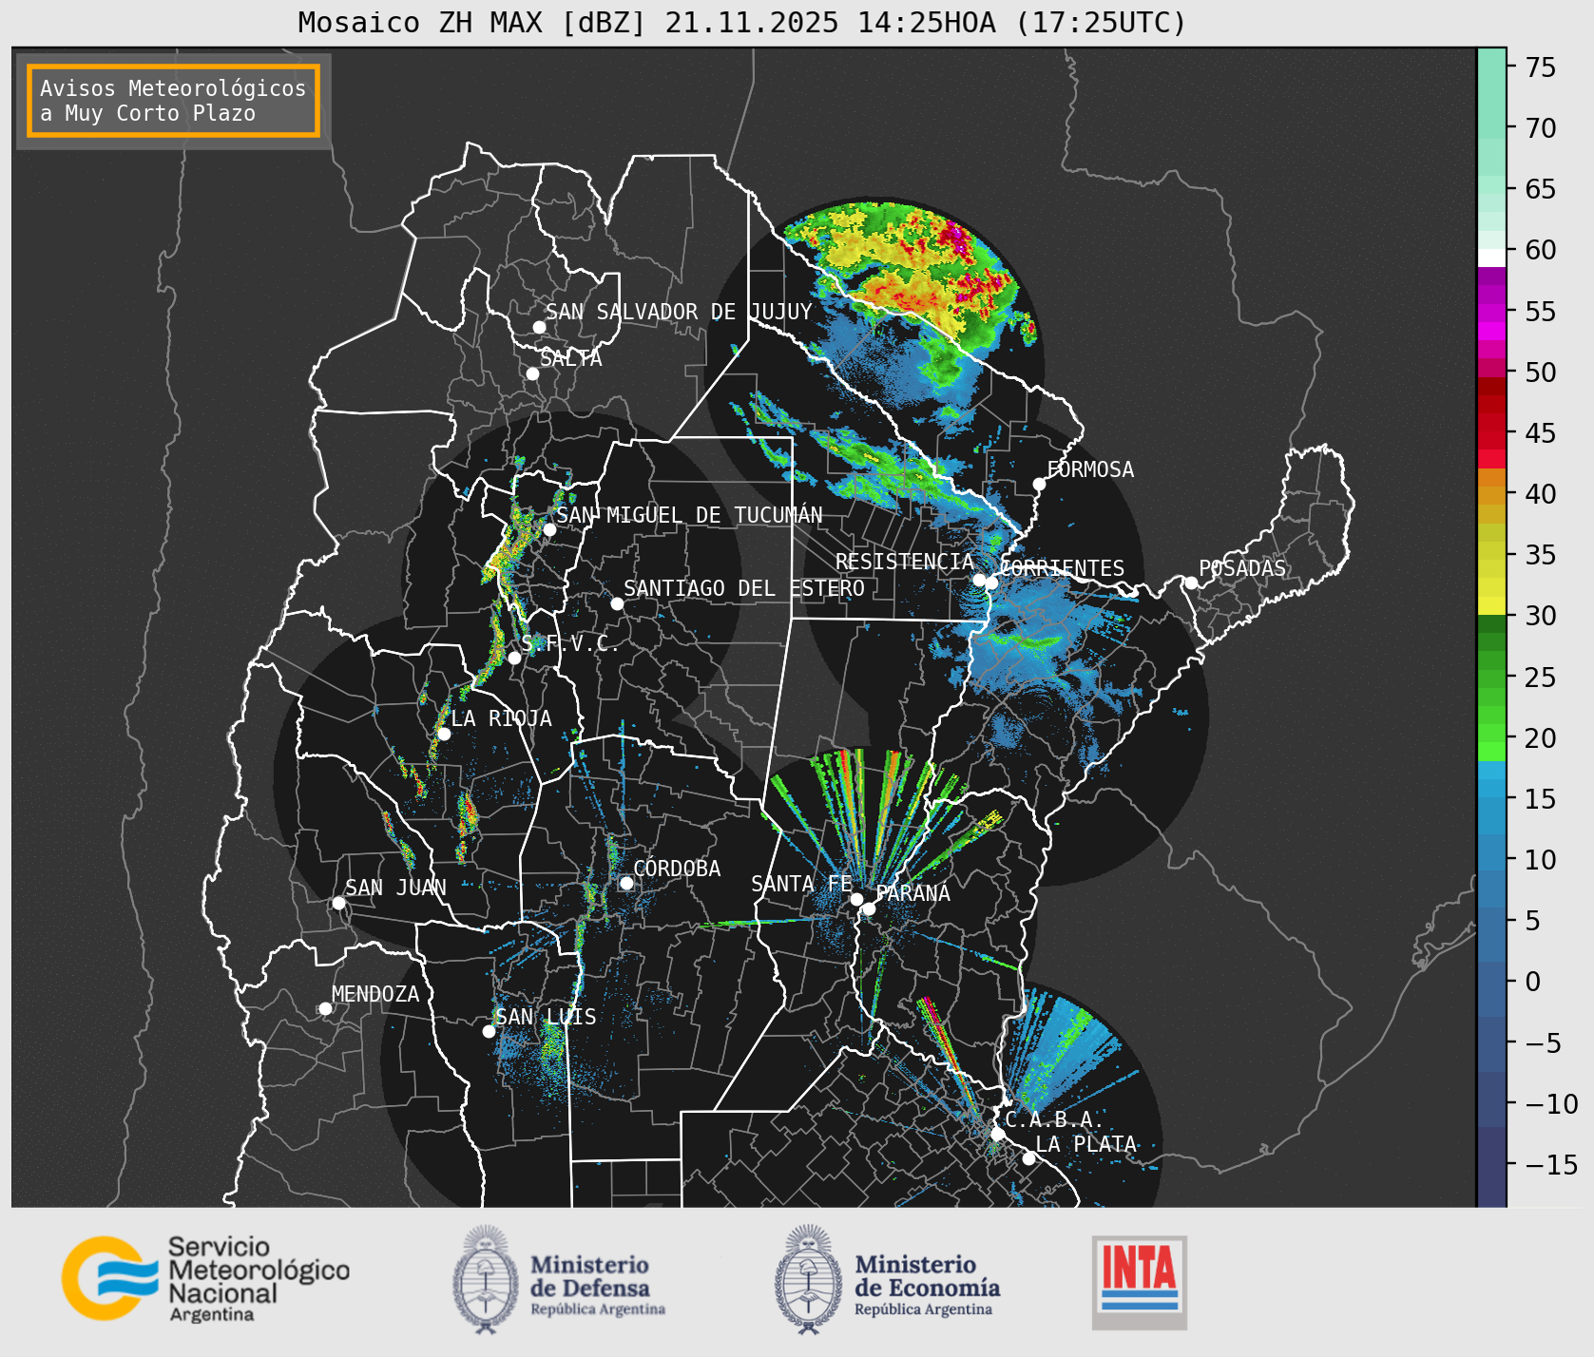Screen dimensions: 1594x1357
Task: Click the magenta 55 dBZ colorbar segment
Action: click(1491, 313)
